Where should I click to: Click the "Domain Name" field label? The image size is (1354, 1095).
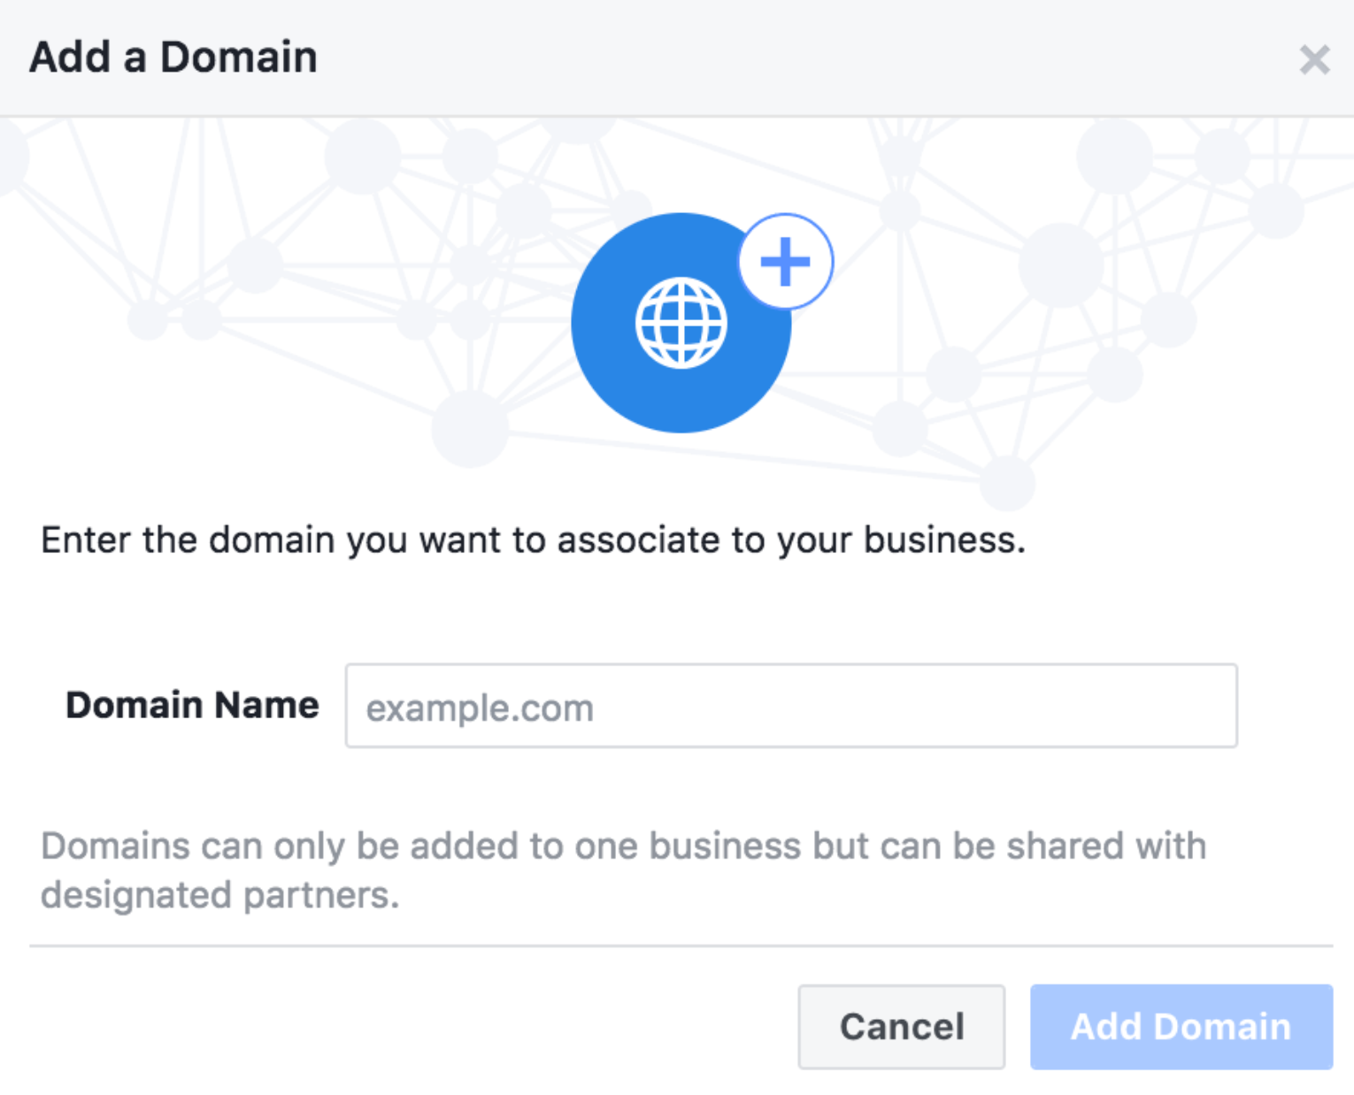coord(192,705)
